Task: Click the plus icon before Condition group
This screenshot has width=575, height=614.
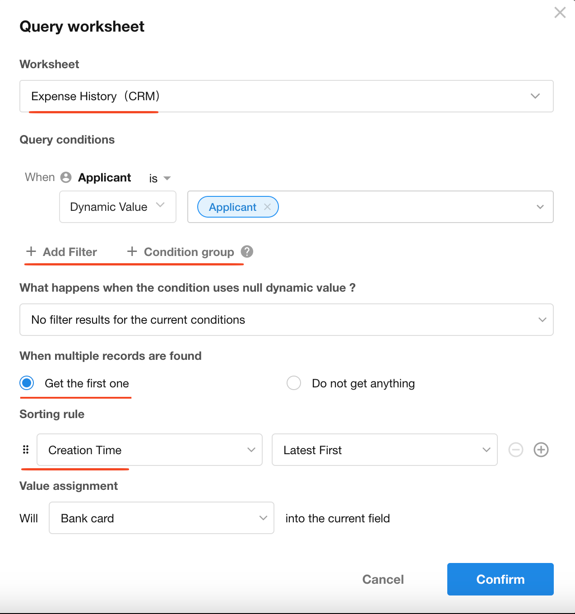Action: (x=132, y=251)
